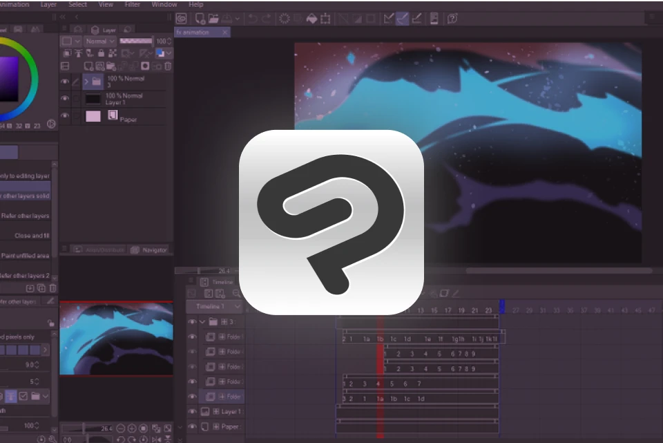Click Create layer mask icon in Layer panel

coord(145,66)
